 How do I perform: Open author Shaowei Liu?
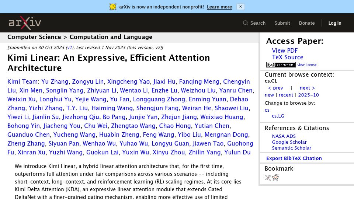pos(232,108)
